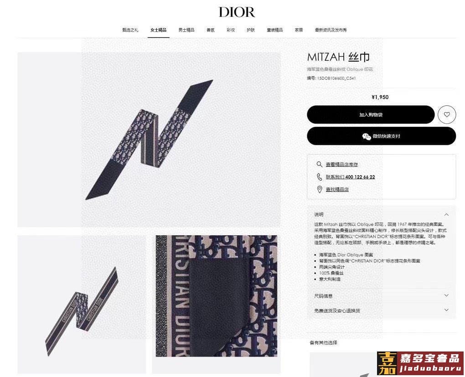The image size is (465, 377).
Task: Open the 查找精品店 link
Action: [x=337, y=189]
